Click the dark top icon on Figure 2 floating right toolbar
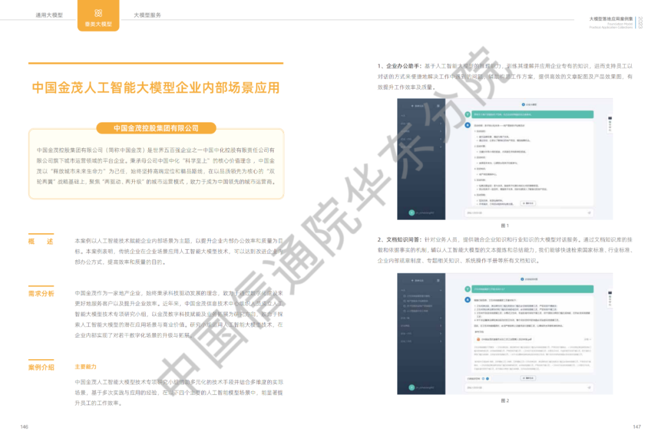 610,293
